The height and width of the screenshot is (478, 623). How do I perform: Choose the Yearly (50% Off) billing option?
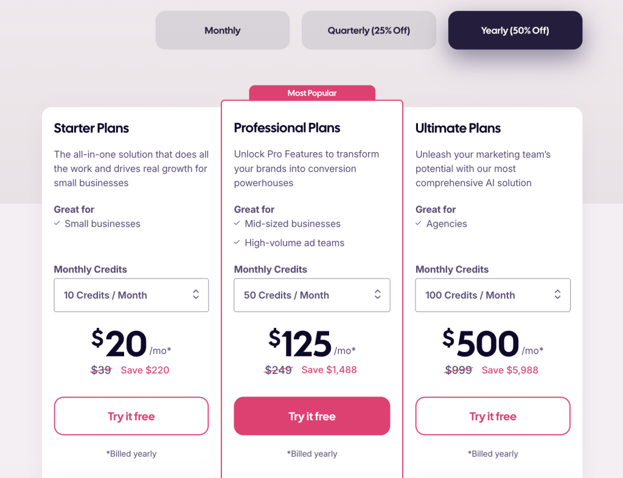pyautogui.click(x=515, y=30)
